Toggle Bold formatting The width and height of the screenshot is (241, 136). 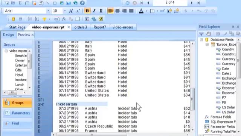pos(87,11)
